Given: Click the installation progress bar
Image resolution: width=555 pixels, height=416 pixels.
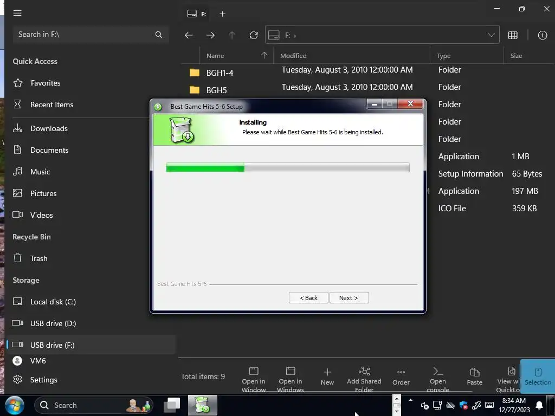Looking at the screenshot, I should click(x=287, y=167).
